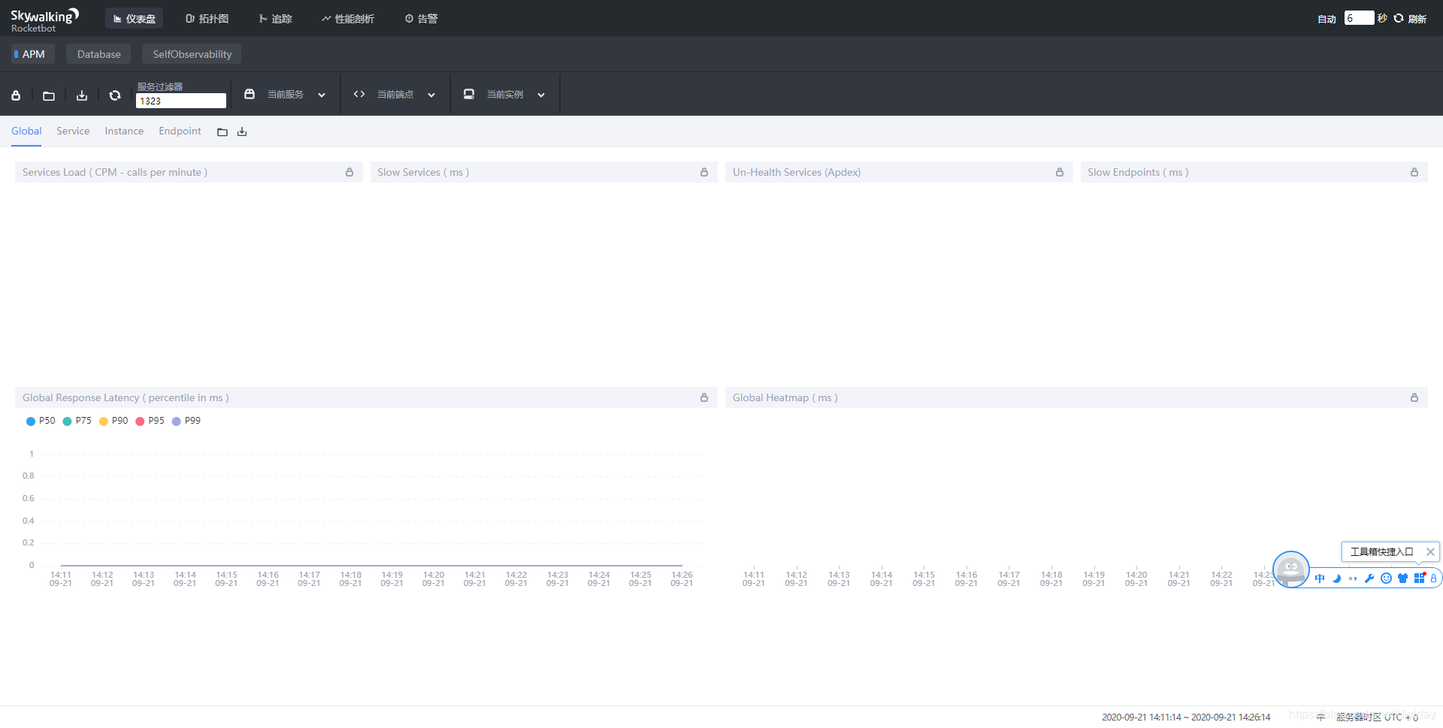The image size is (1443, 728).
Task: Click the toolbar reload icon
Action: tap(115, 95)
